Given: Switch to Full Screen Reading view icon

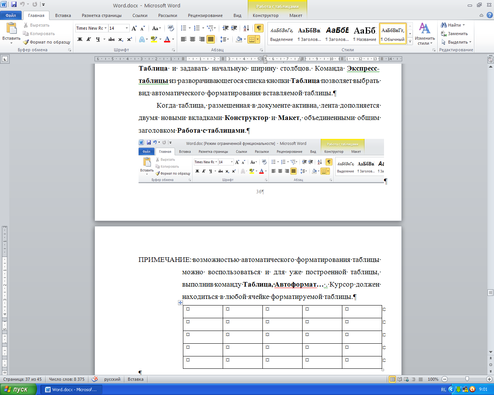Looking at the screenshot, I should pyautogui.click(x=400, y=379).
